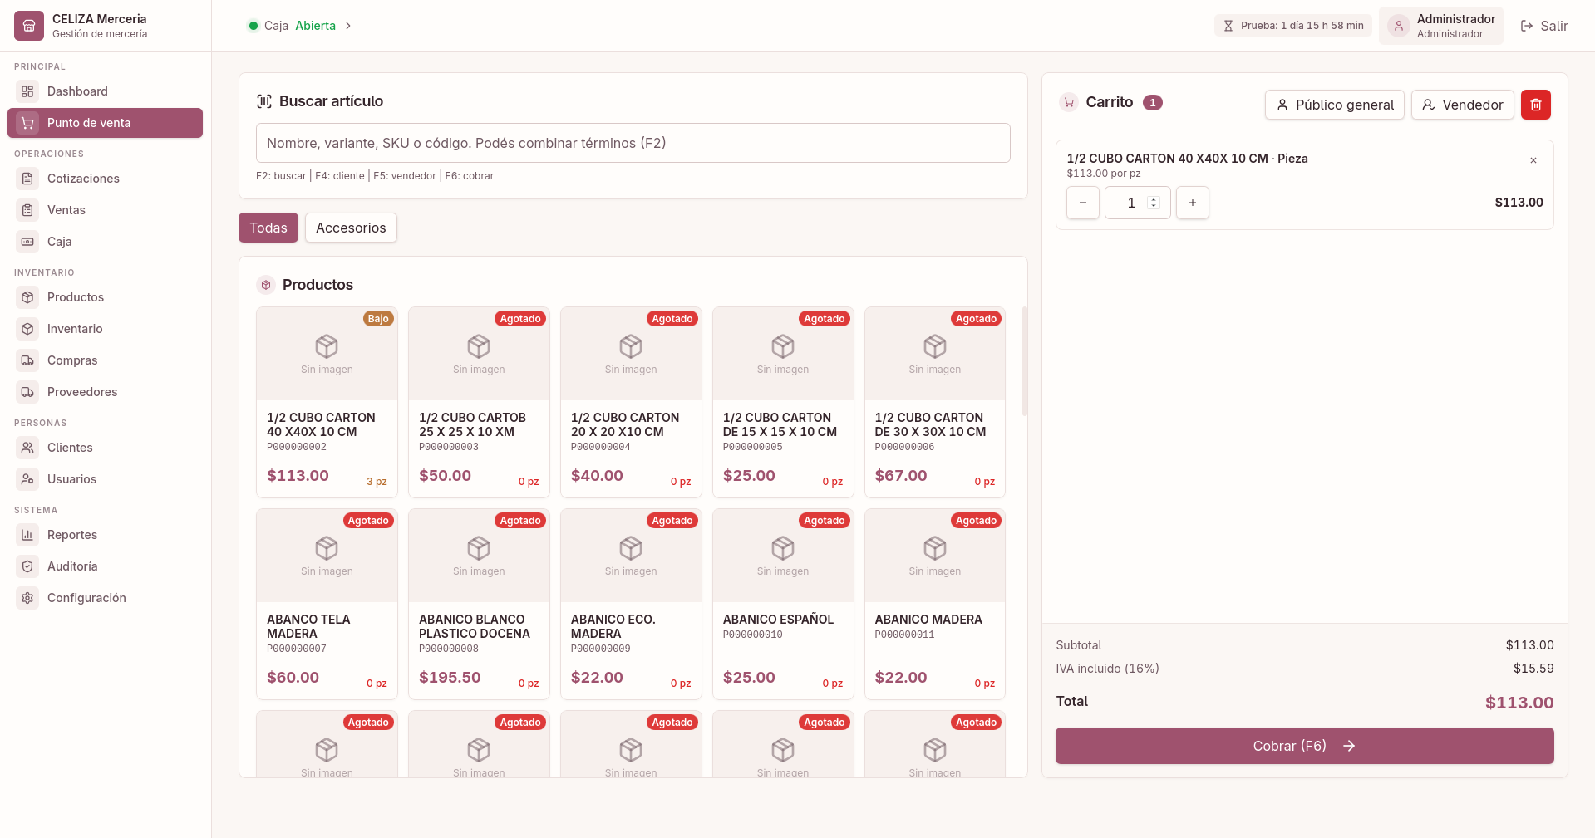Click the Bajo stock badge

[378, 319]
